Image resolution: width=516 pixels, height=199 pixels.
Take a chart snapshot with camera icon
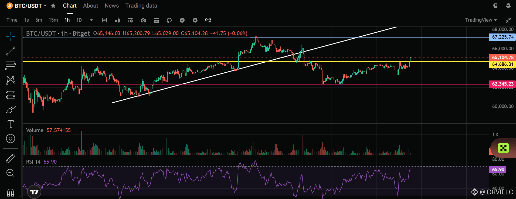point(143,20)
